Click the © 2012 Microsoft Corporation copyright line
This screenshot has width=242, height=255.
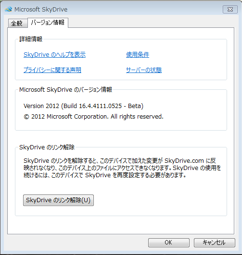[x=93, y=117]
